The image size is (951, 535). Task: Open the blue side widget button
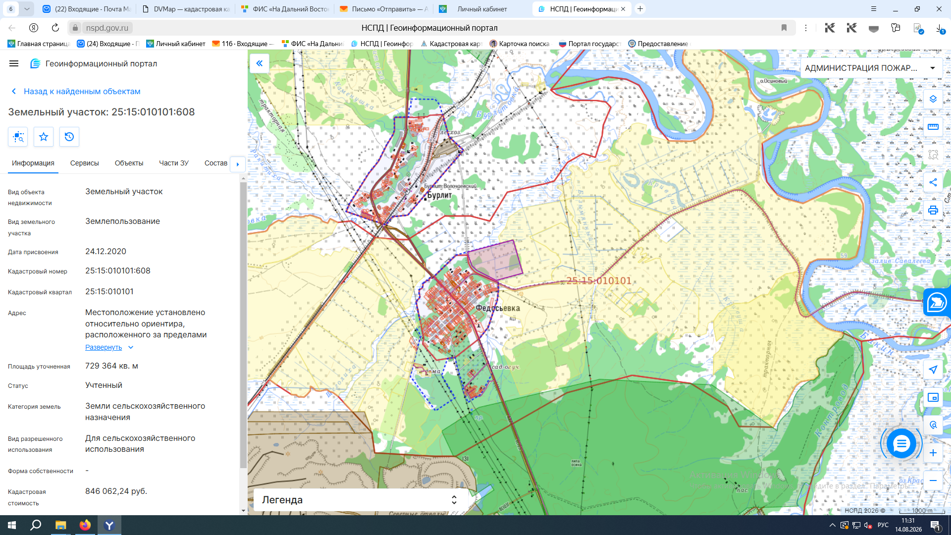[x=937, y=302]
